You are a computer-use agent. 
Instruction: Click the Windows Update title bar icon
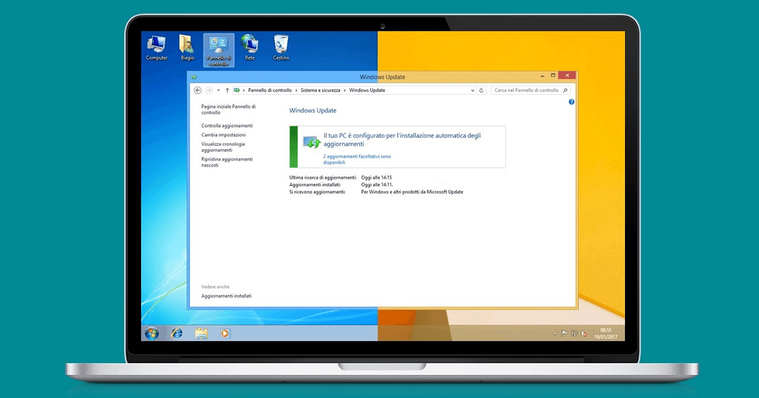(194, 76)
